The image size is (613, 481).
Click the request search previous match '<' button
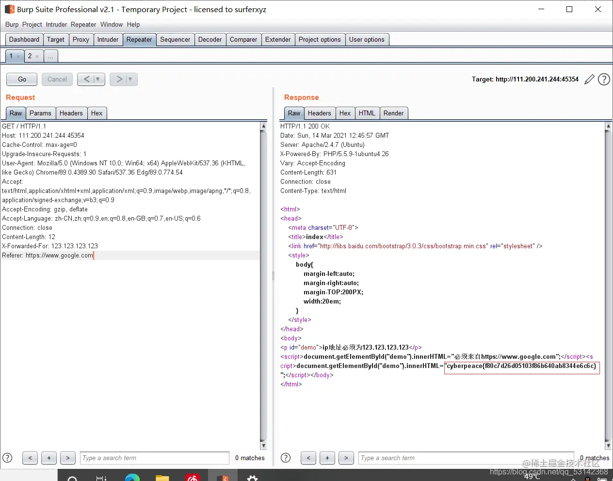(x=30, y=458)
